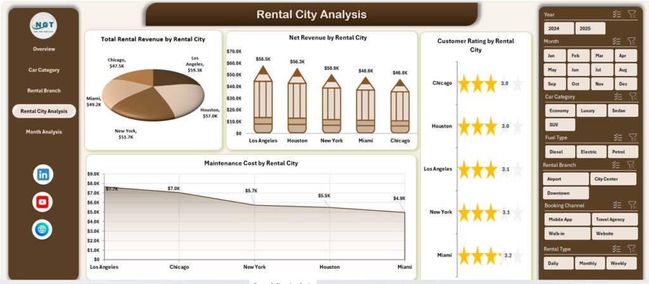Screen dimensions: 649x284
Task: Click the 'Maintenance Cost by Rental City' title
Action: [x=251, y=163]
